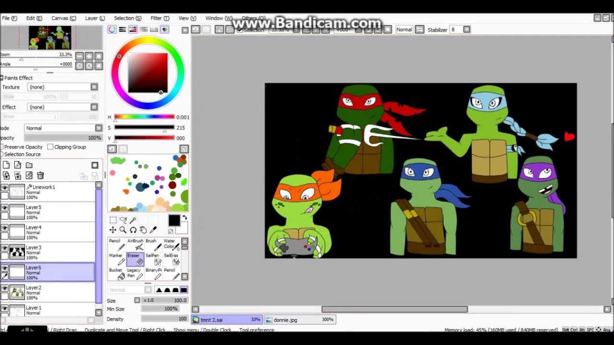Open the Edit menu
614x345 pixels.
click(34, 18)
